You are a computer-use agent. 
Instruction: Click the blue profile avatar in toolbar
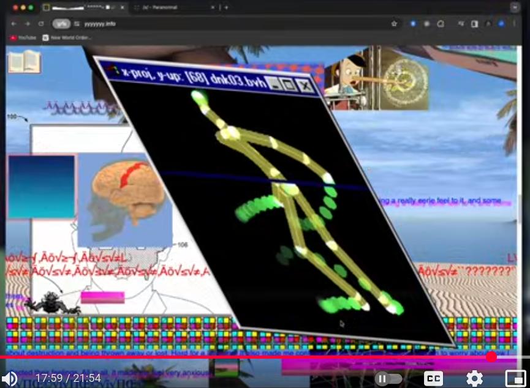[502, 24]
